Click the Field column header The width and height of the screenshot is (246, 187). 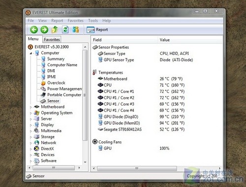(124, 40)
